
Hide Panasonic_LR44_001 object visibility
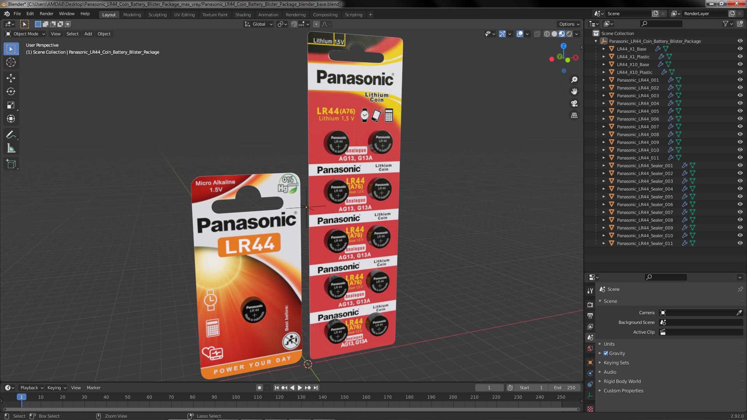(x=740, y=80)
